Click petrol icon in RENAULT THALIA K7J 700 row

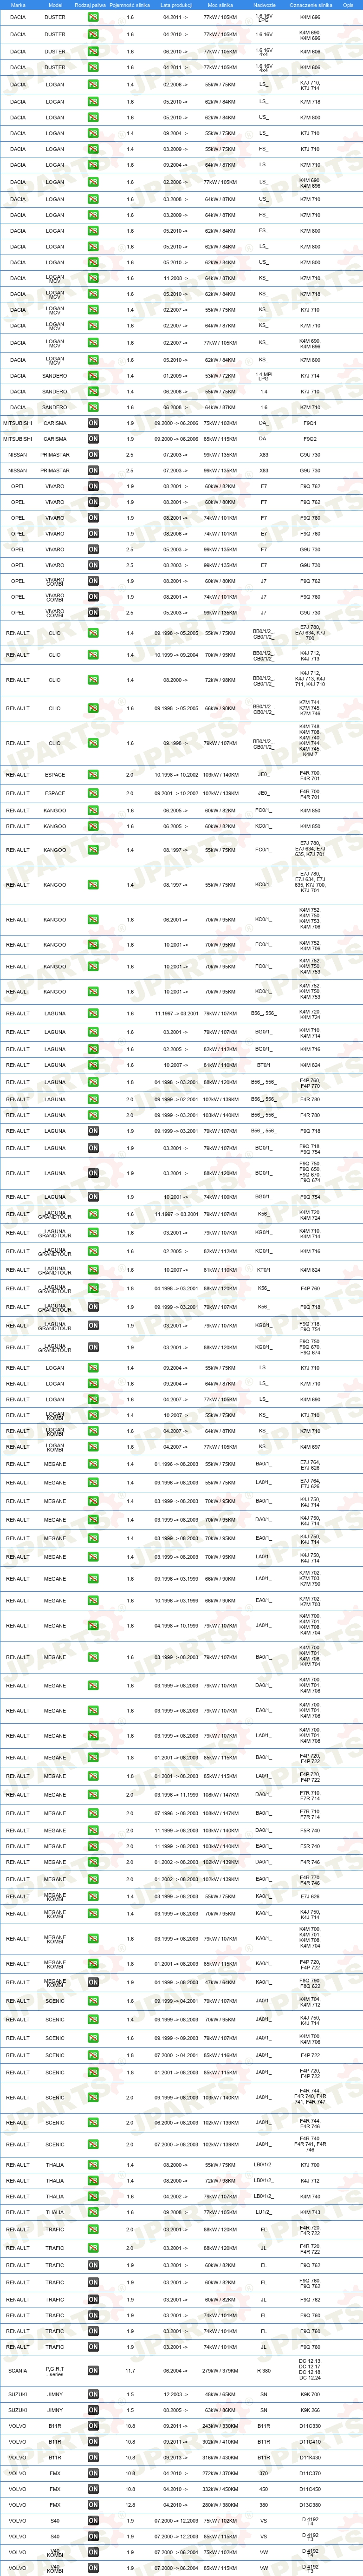93,2165
